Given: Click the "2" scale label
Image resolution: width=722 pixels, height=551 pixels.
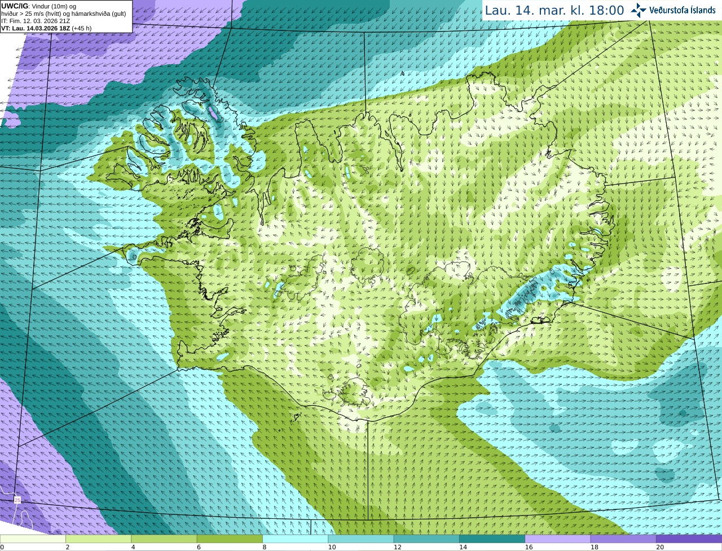Looking at the screenshot, I should 68,547.
